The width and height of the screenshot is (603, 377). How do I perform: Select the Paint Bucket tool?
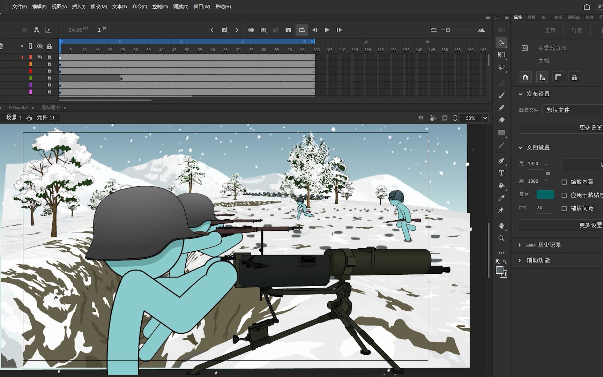[501, 185]
